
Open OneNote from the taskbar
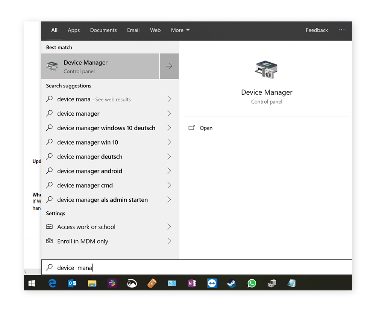click(192, 283)
